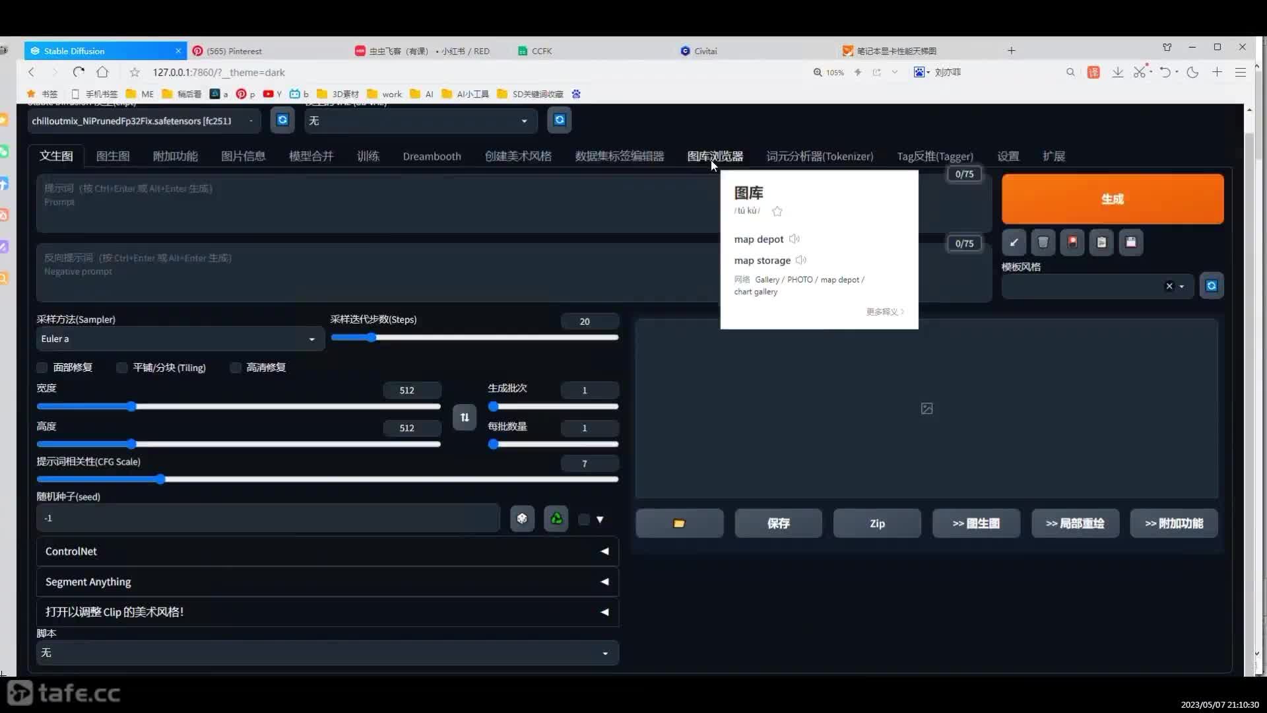Open browser main menu icon

[1241, 72]
